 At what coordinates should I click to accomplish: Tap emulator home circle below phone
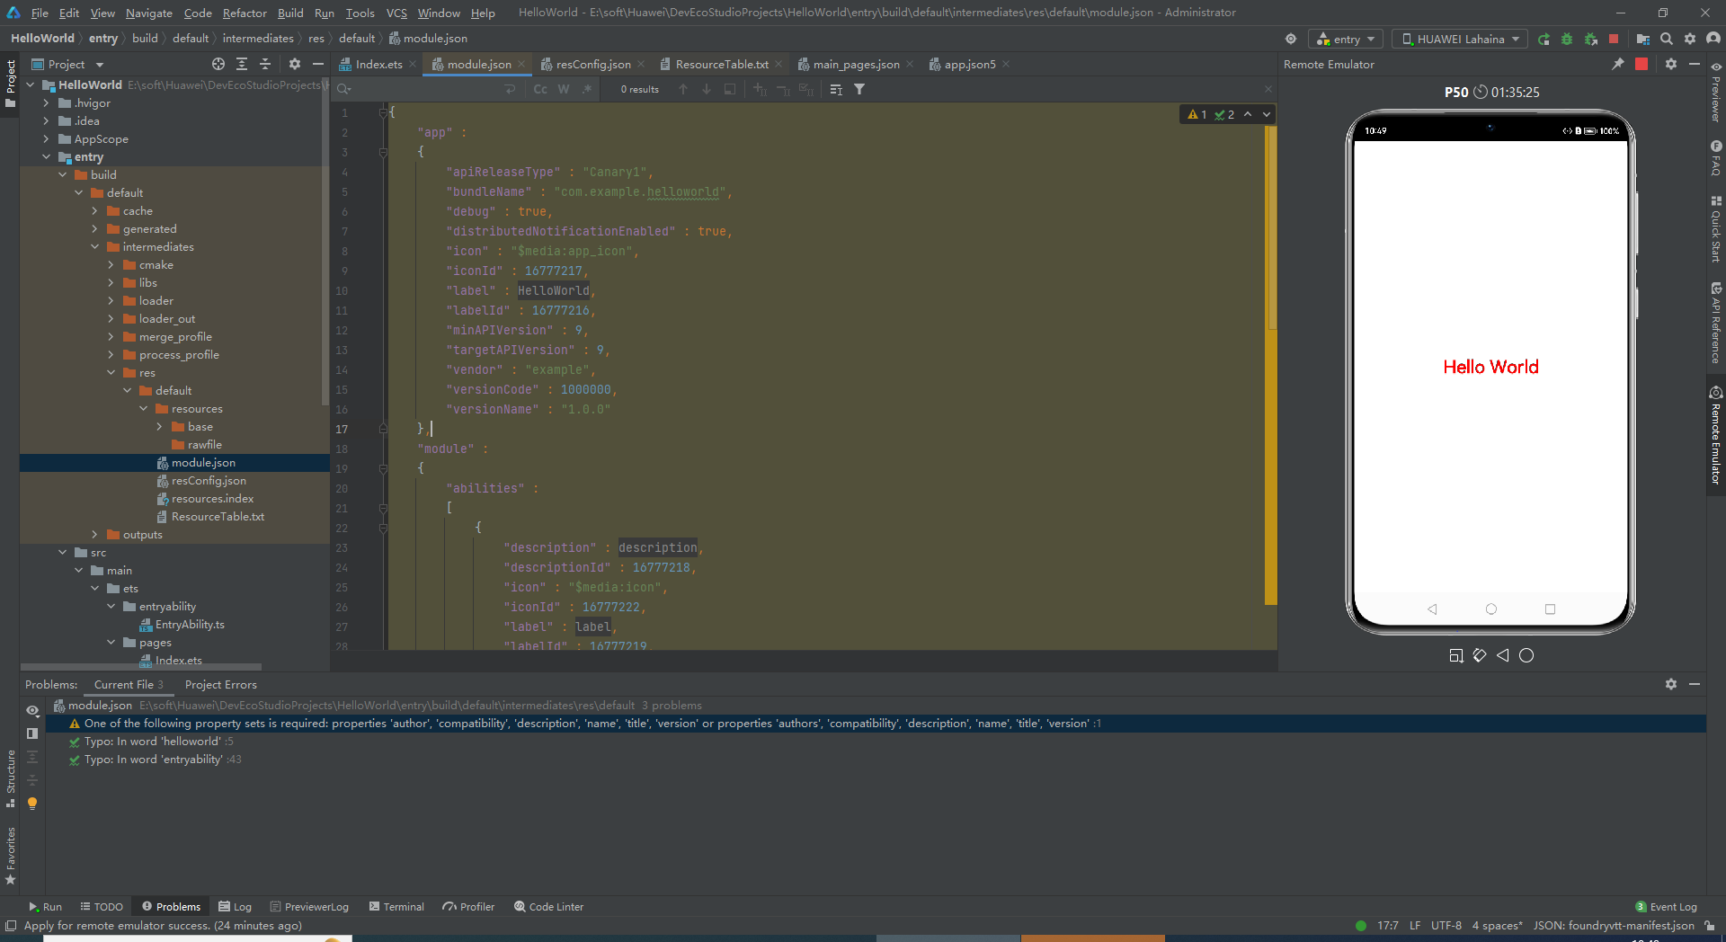(1526, 655)
